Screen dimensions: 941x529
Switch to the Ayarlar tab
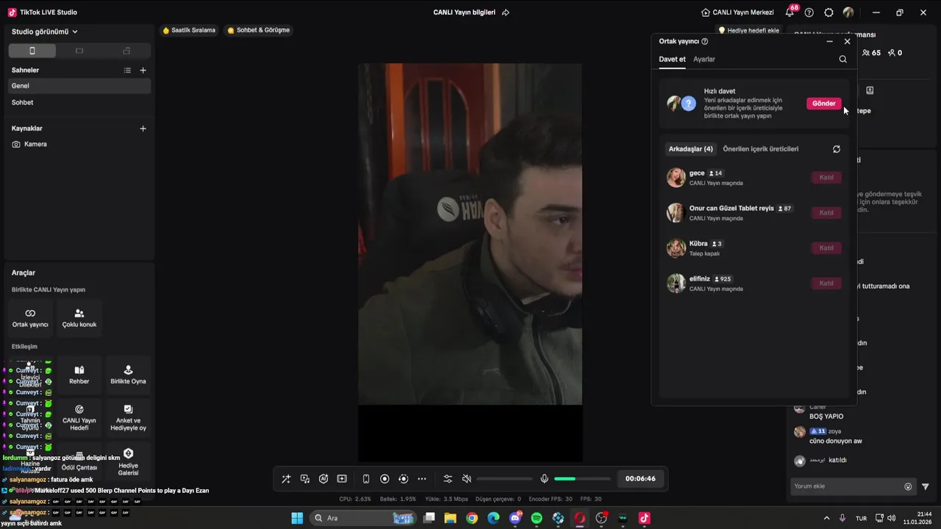pos(704,60)
